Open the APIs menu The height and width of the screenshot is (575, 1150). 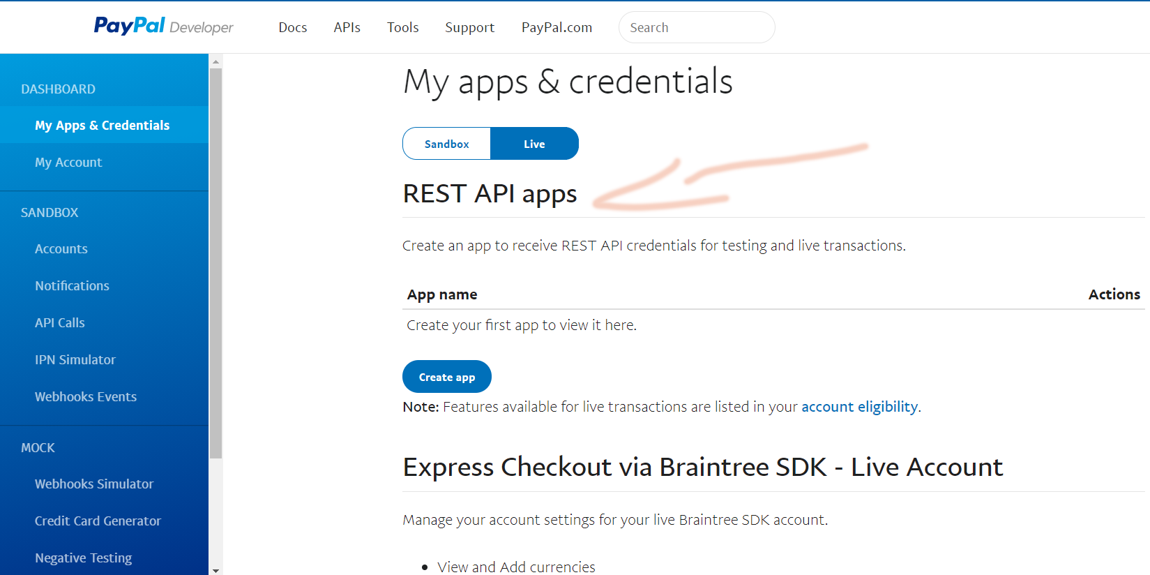(x=347, y=27)
